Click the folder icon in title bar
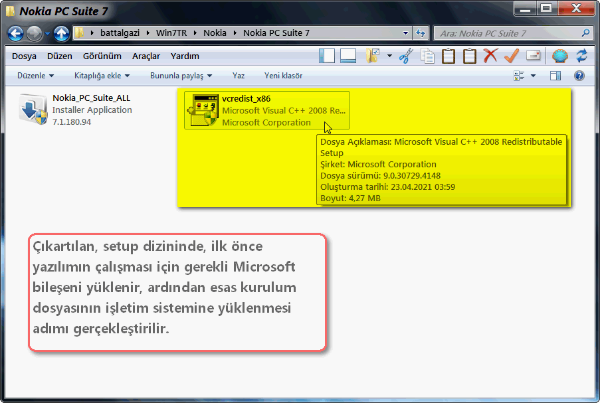Viewport: 600px width, 403px height. pyautogui.click(x=11, y=11)
